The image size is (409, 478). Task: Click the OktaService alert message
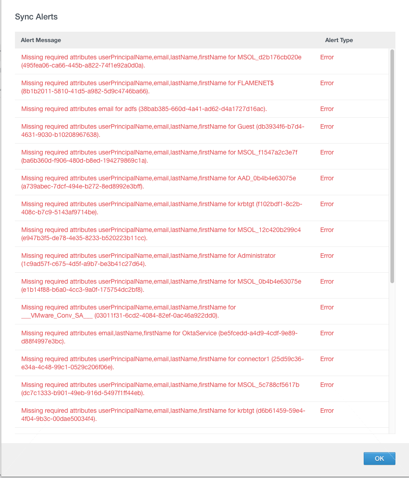(159, 337)
